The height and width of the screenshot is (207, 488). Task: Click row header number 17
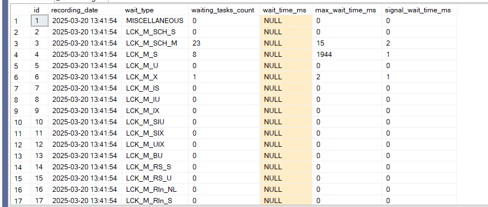click(20, 201)
